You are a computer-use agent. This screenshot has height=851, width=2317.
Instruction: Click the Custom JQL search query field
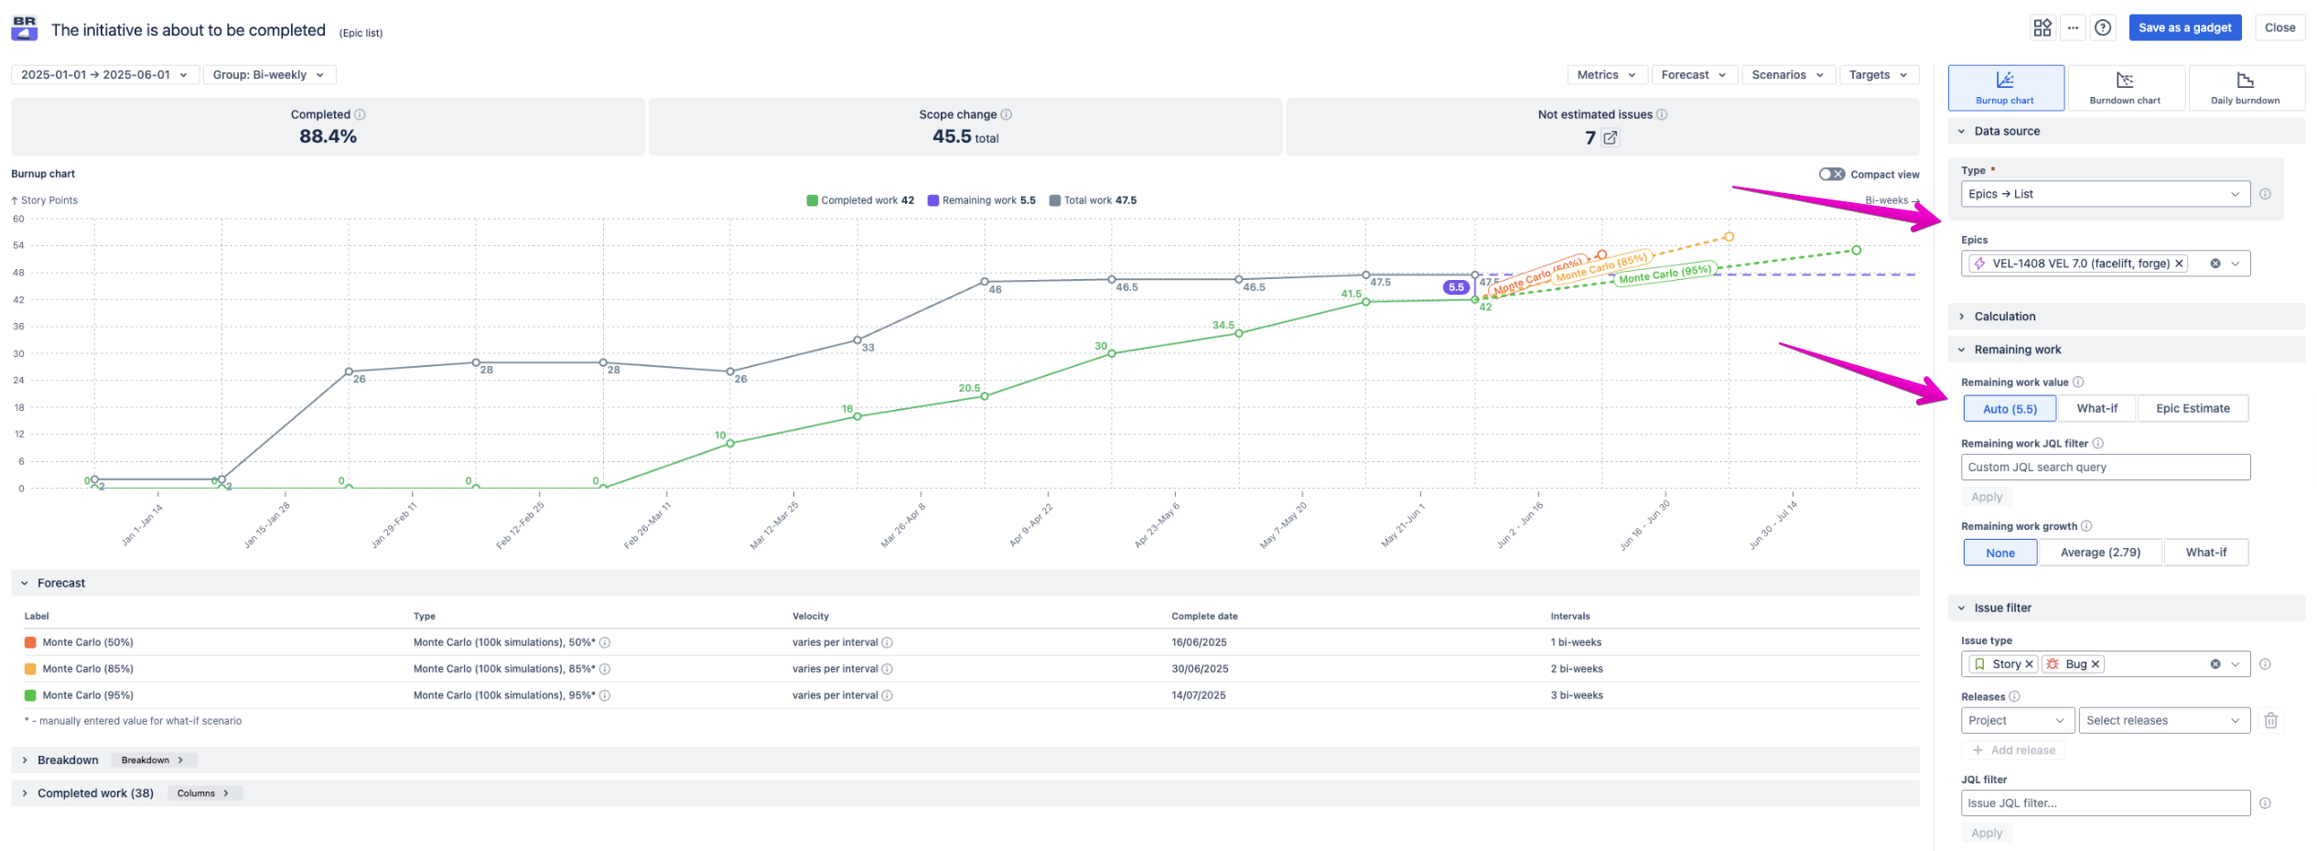pos(2105,468)
